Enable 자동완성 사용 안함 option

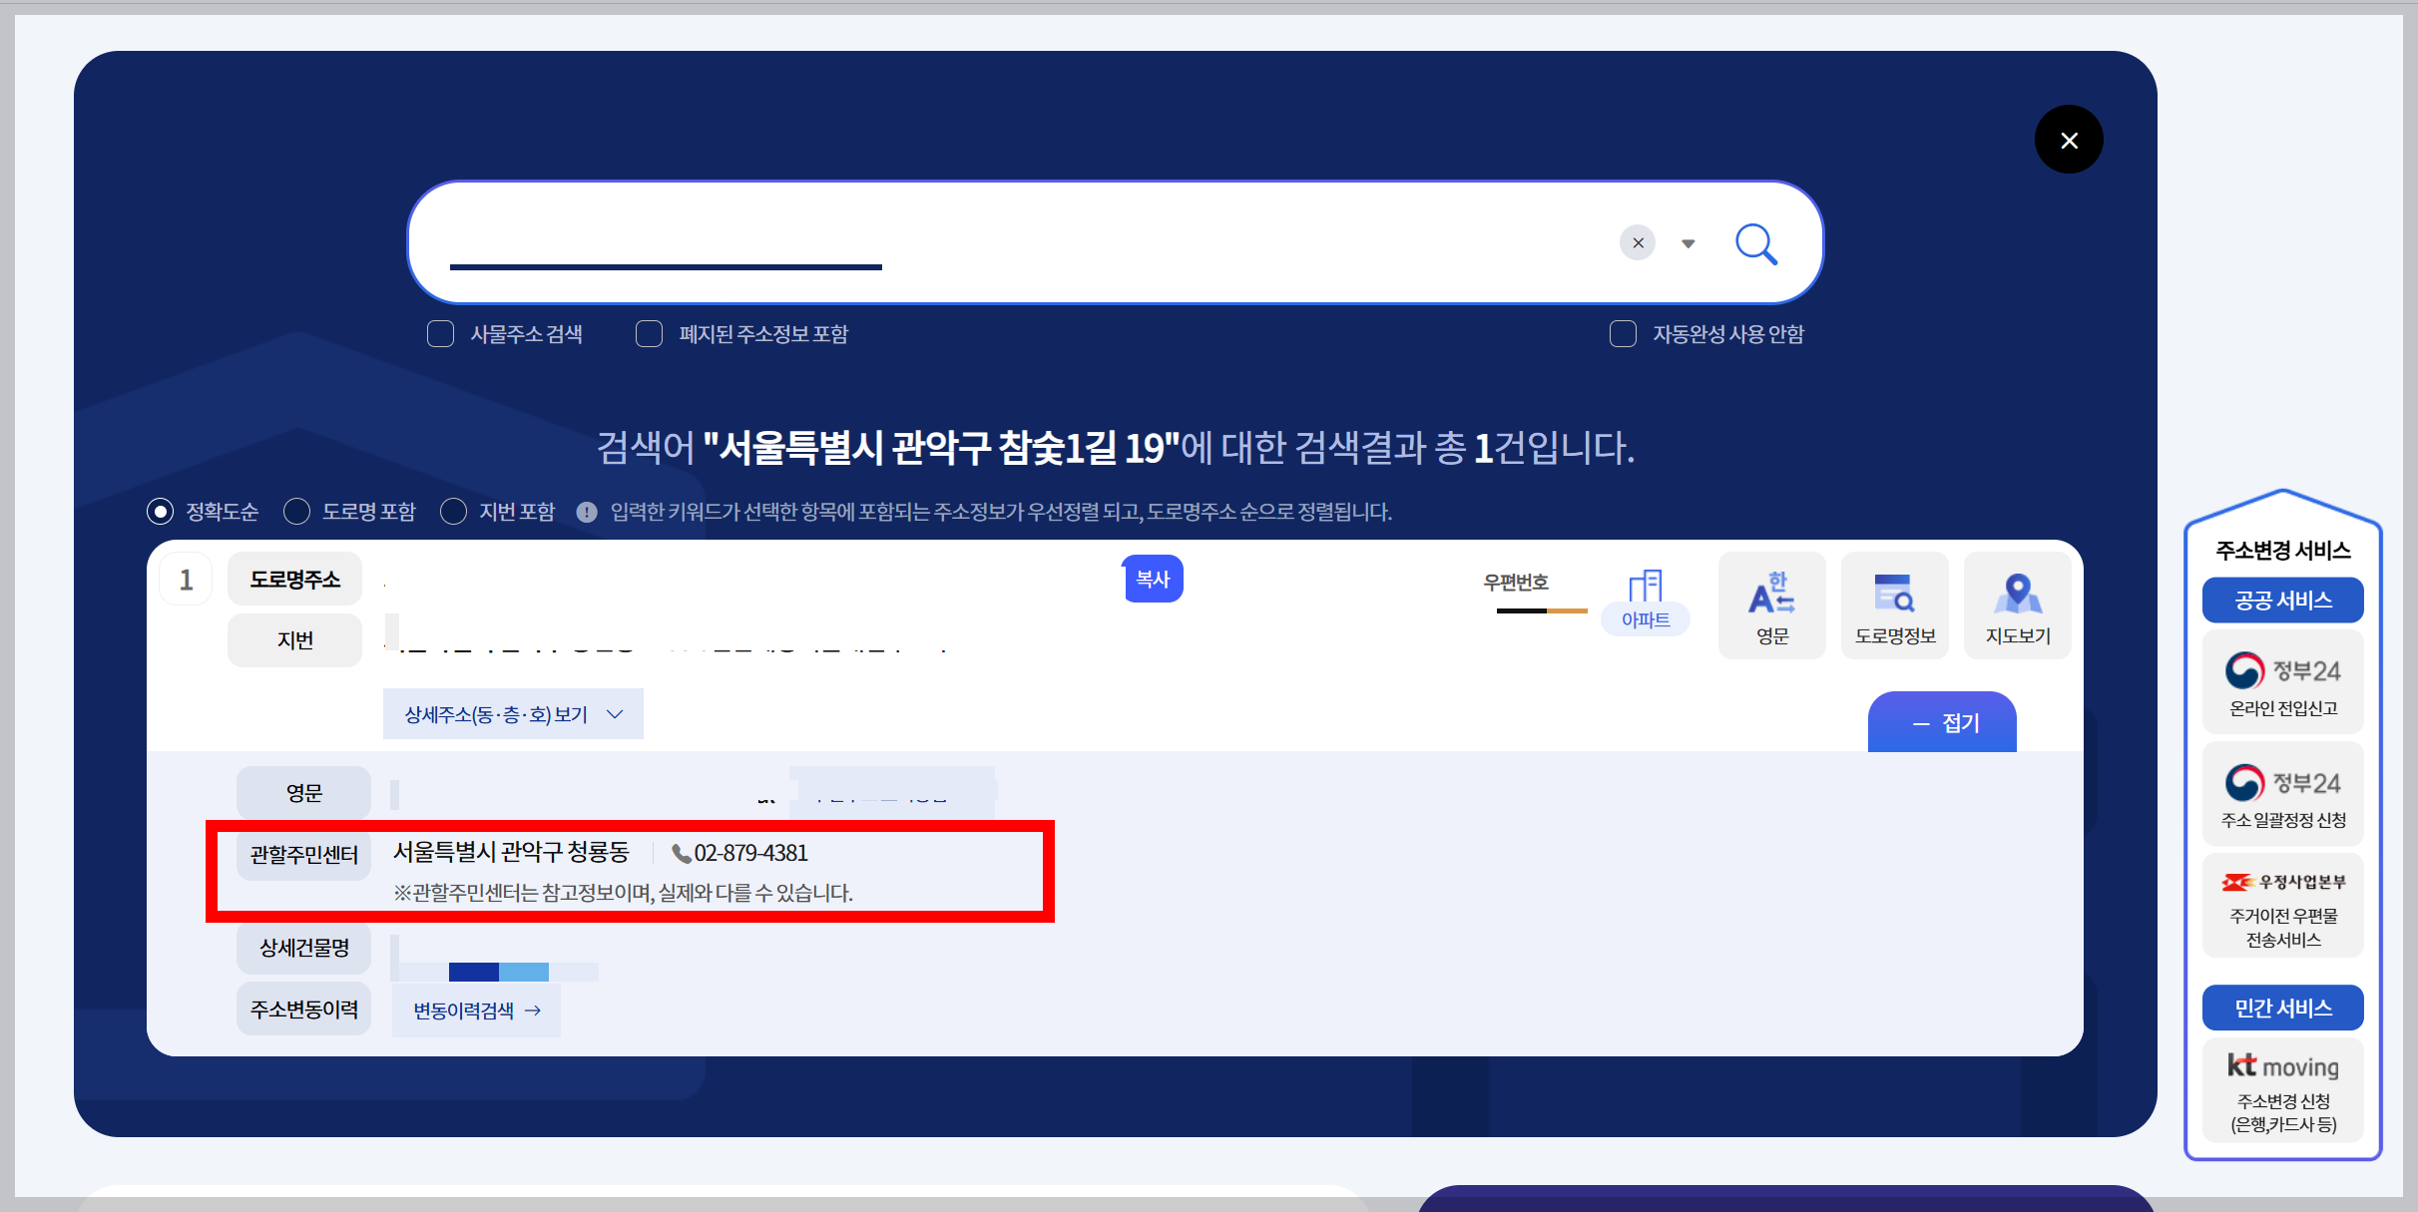[x=1621, y=333]
